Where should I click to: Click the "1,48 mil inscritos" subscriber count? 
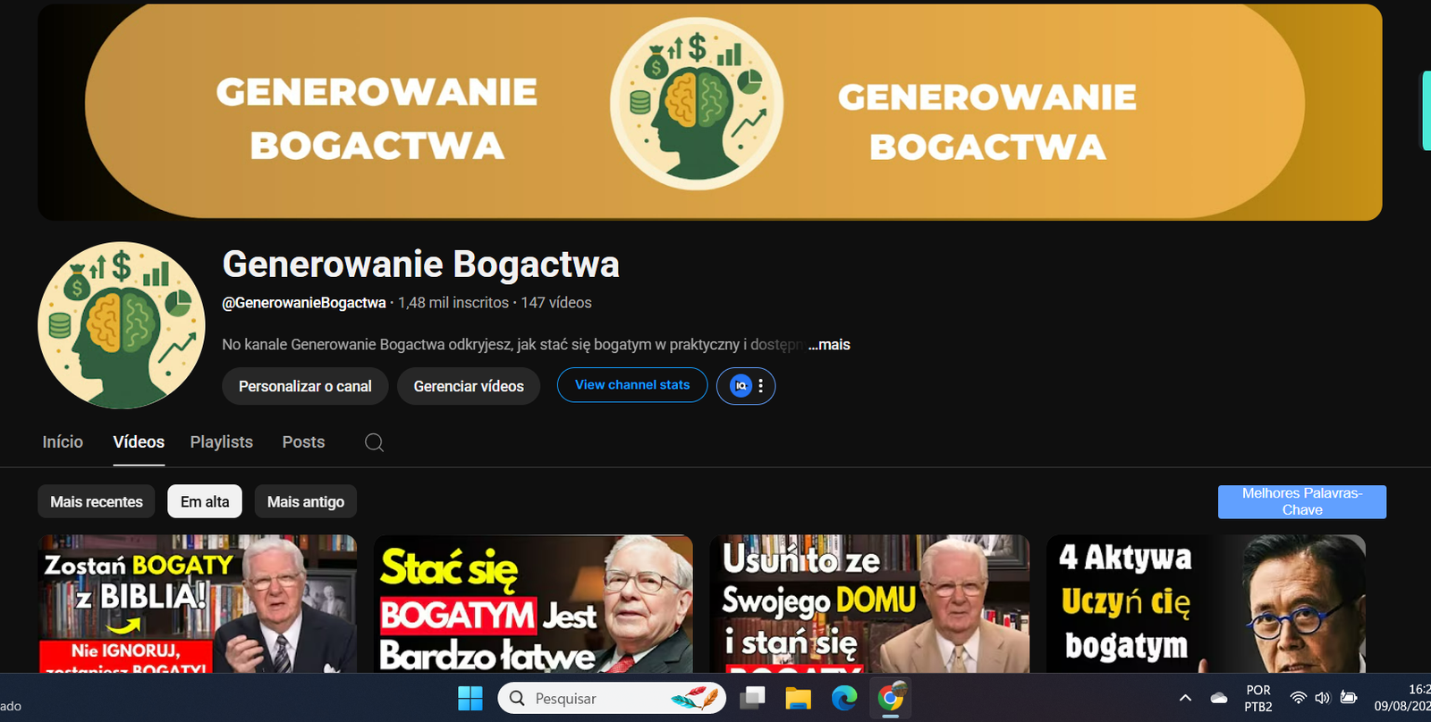pyautogui.click(x=453, y=303)
